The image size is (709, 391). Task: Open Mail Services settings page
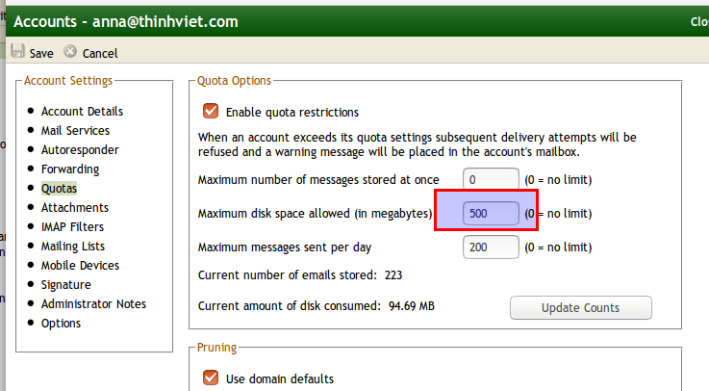[75, 131]
